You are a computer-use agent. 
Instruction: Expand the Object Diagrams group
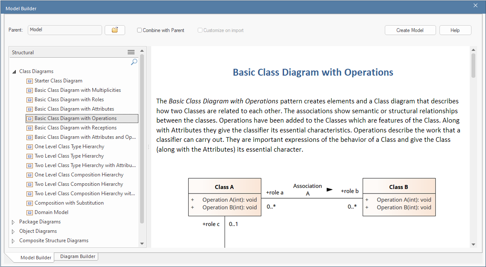[x=14, y=232]
